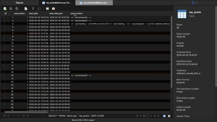Go to previous page arrow icon
The height and width of the screenshot is (122, 217).
point(141,116)
